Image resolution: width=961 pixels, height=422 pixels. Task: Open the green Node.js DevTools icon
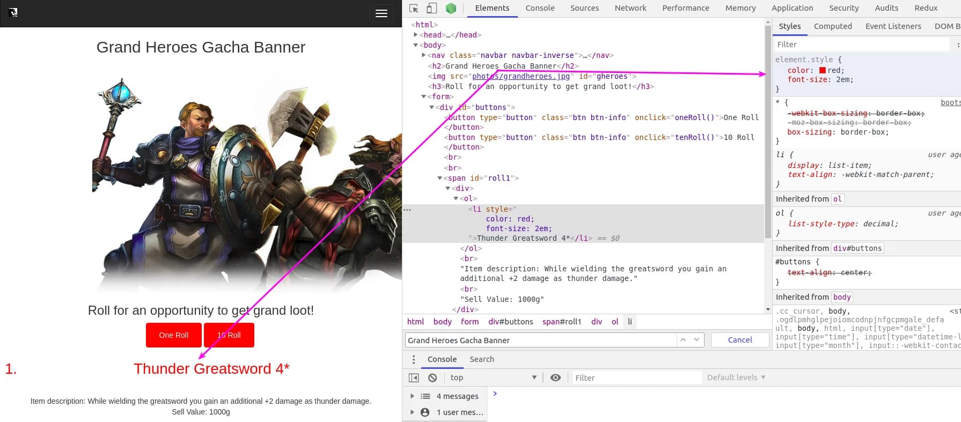point(451,8)
